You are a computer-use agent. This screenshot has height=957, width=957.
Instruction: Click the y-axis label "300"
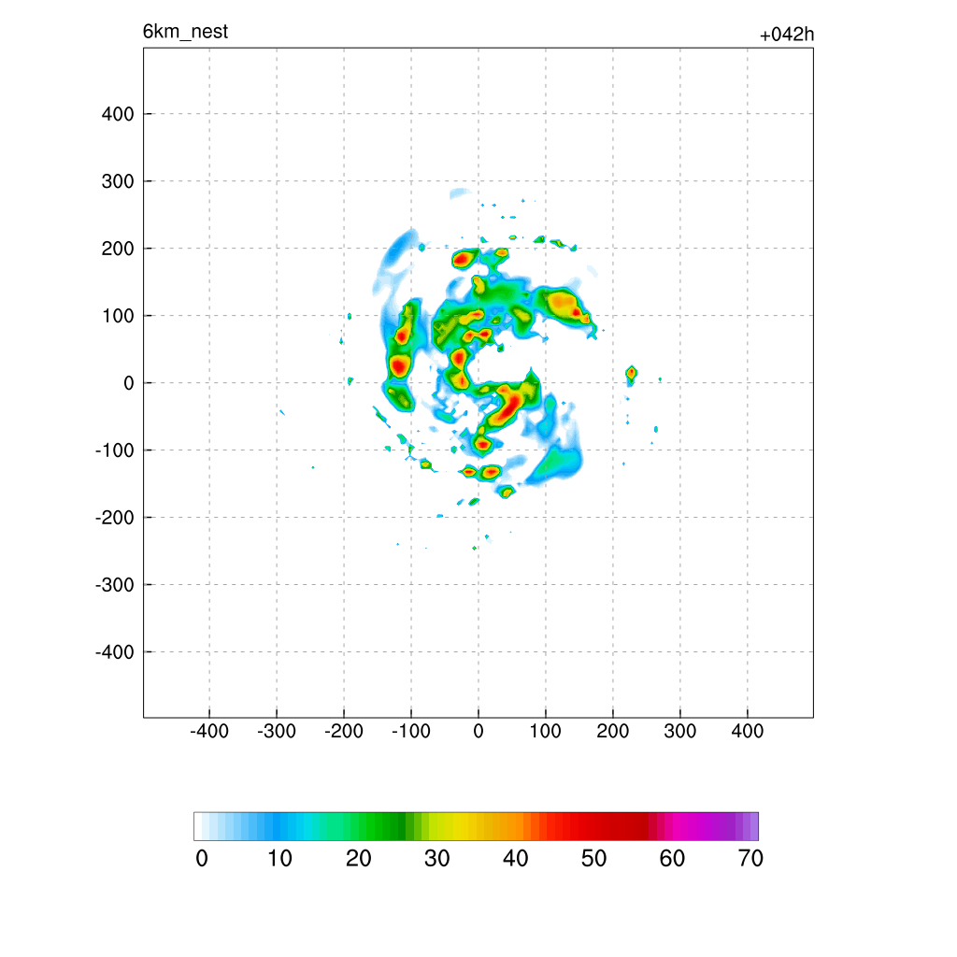point(118,181)
